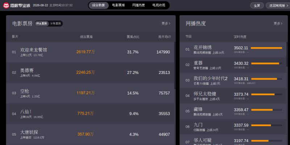Image resolution: width=290 pixels, height=145 pixels.
Task: Click the box office value 1197.21万
Action: point(86,93)
